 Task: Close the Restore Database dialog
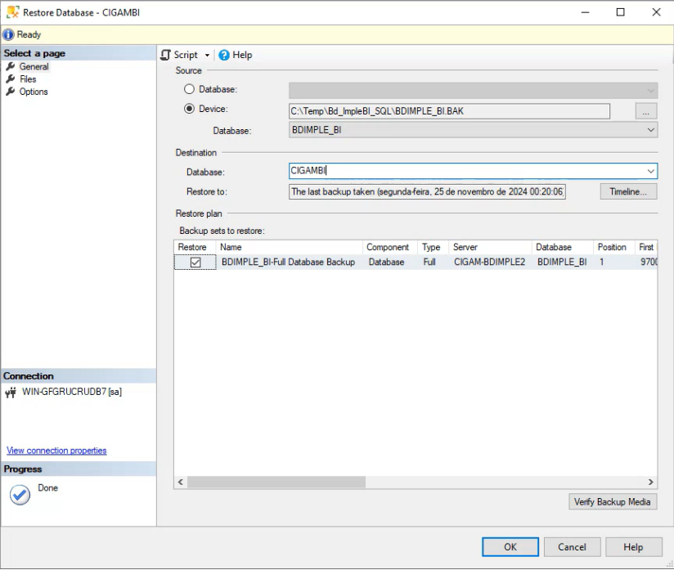[656, 12]
